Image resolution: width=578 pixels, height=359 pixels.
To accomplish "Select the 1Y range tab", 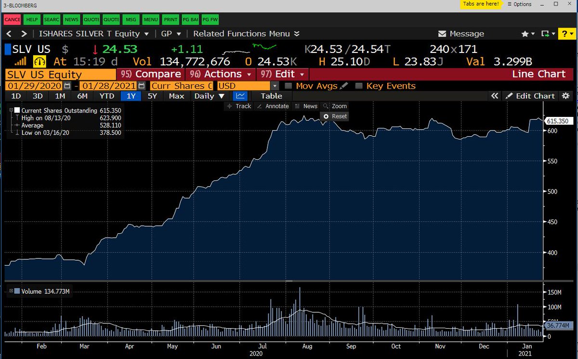I will pyautogui.click(x=131, y=96).
